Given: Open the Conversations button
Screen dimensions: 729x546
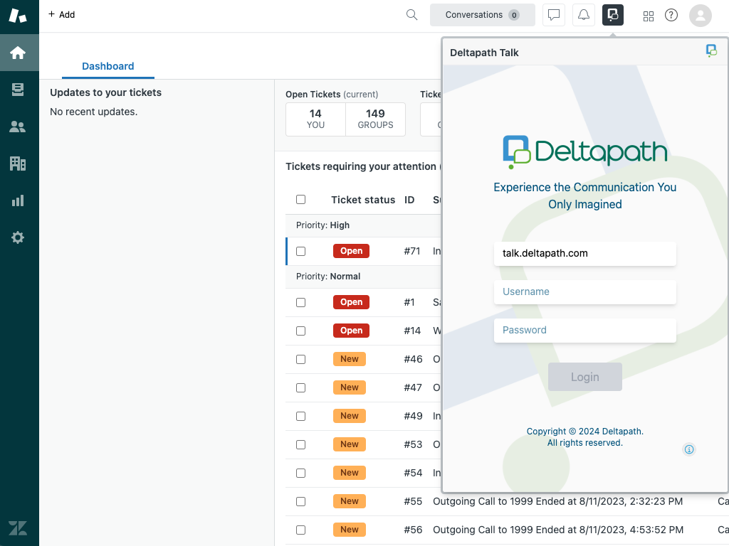Looking at the screenshot, I should 482,15.
